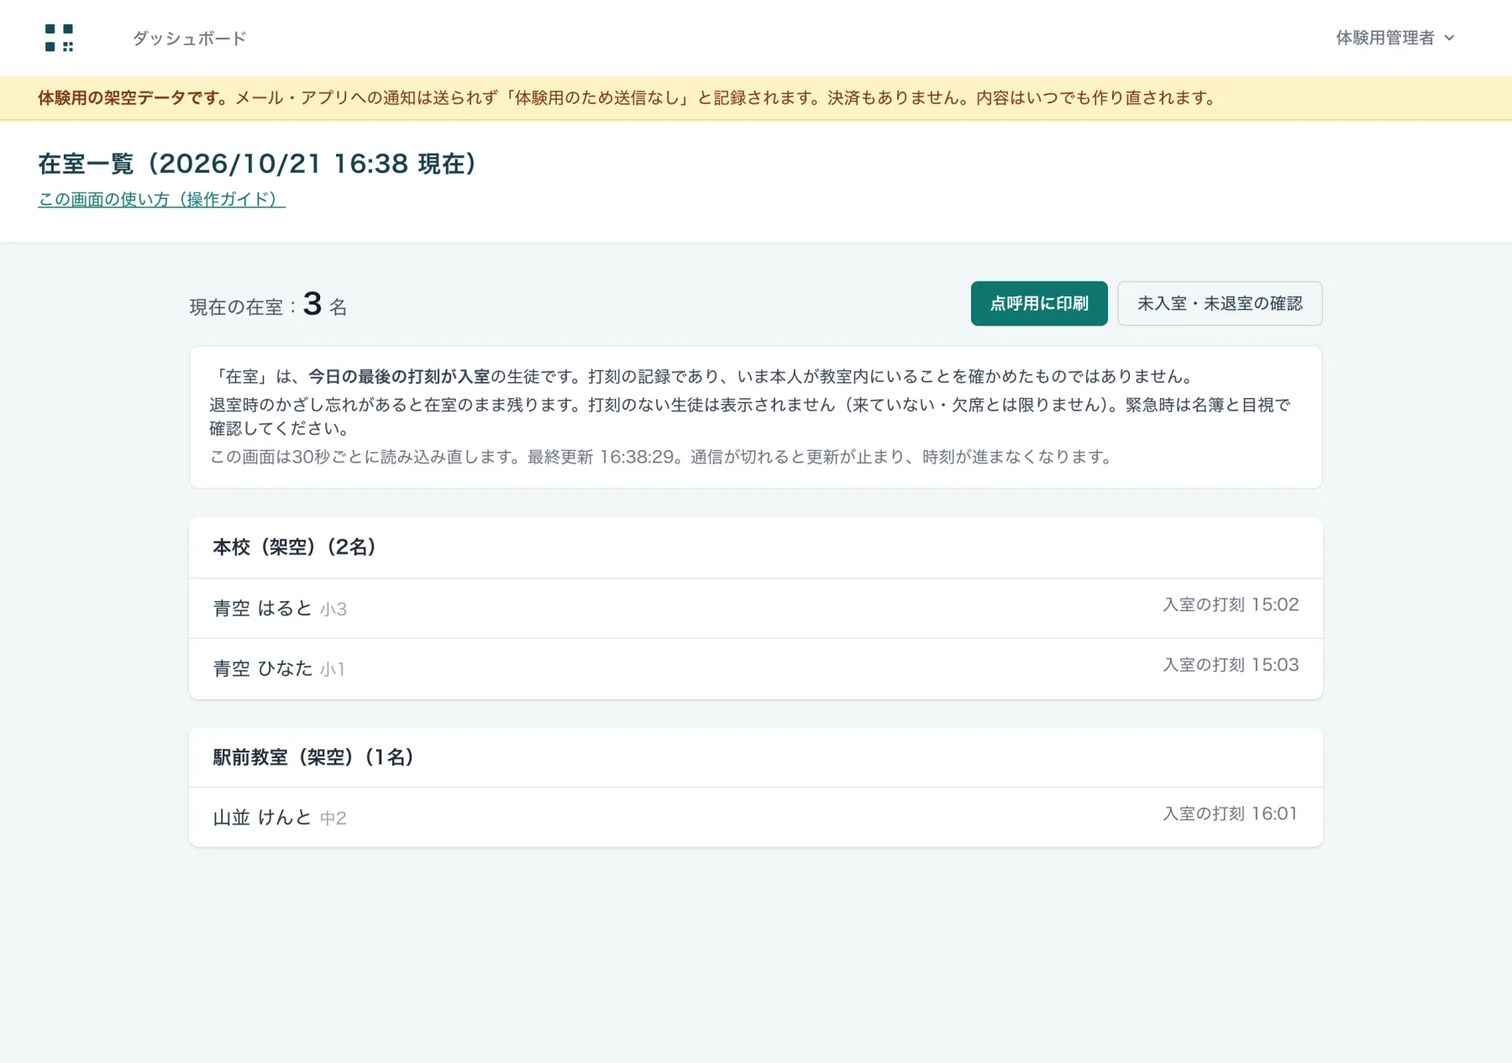Open the ダッシュボード menu item
Viewport: 1512px width, 1063px height.
click(x=189, y=39)
